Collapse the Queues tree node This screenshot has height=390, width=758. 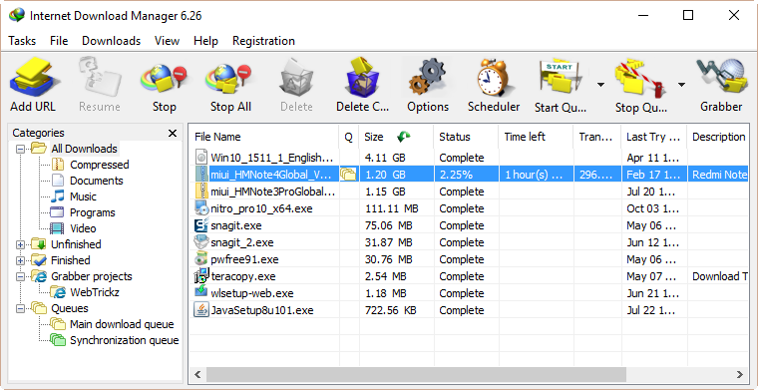point(20,308)
